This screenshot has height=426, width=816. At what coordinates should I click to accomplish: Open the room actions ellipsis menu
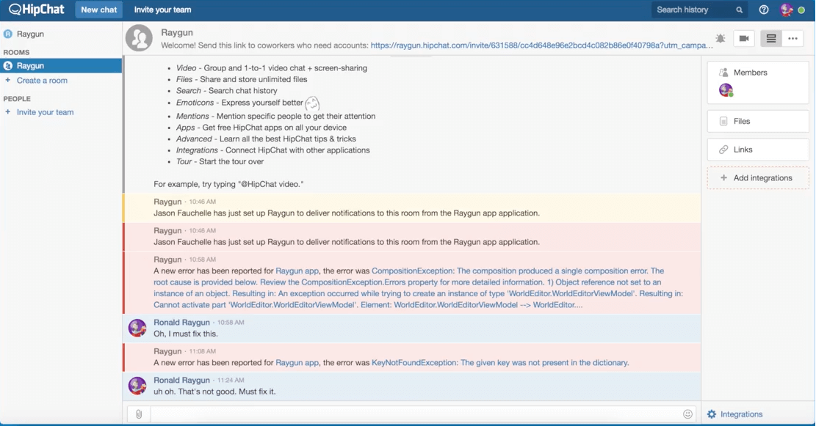click(792, 38)
